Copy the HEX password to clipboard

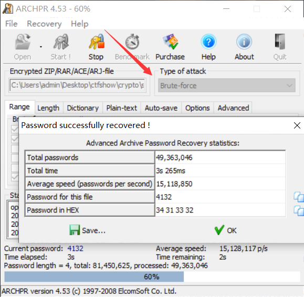click(x=299, y=210)
